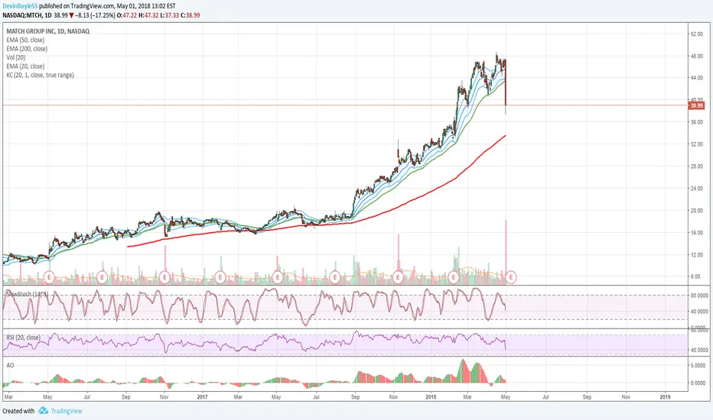This screenshot has height=420, width=713.
Task: Select the EMA (200, close) indicator label
Action: (x=27, y=49)
